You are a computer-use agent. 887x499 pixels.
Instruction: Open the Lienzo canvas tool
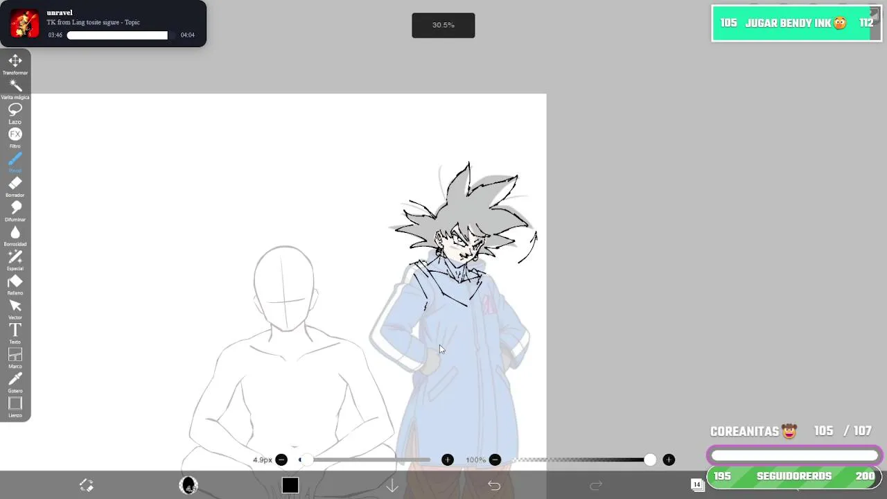point(15,406)
